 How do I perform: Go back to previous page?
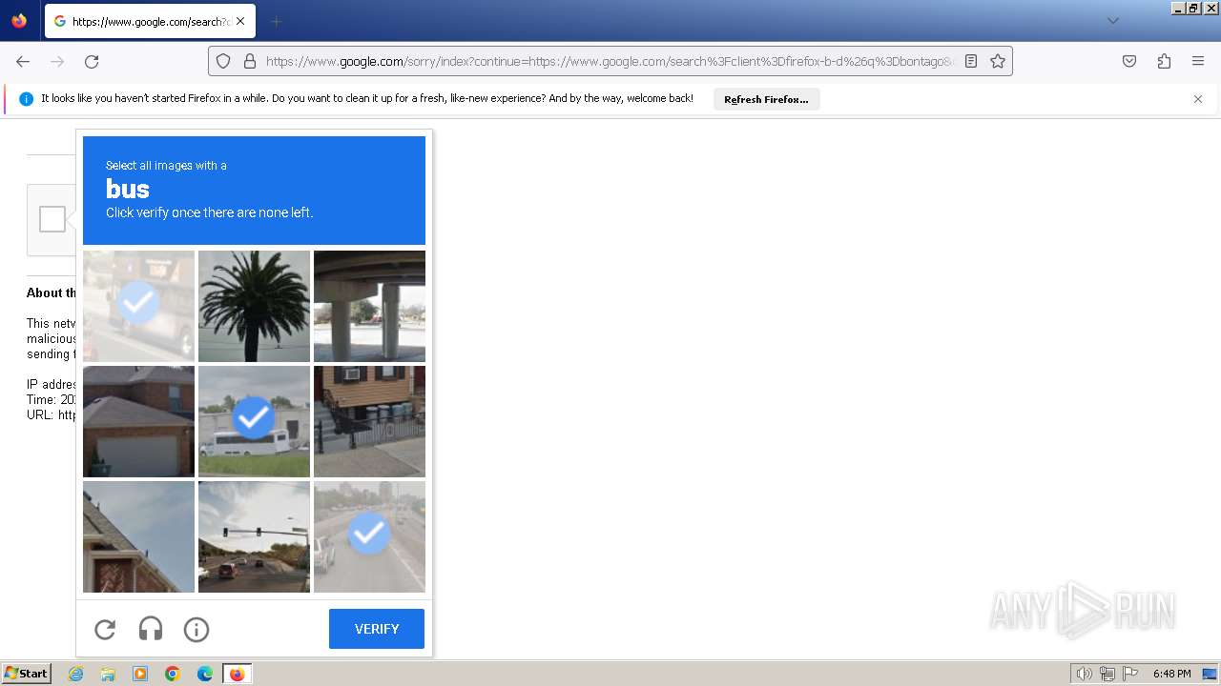(23, 61)
